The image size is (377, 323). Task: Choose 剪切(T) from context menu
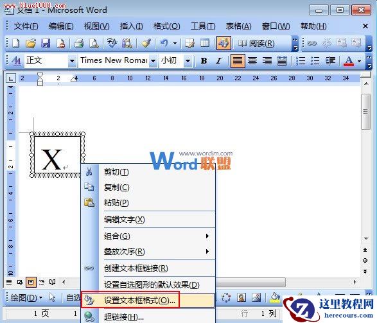(148, 172)
